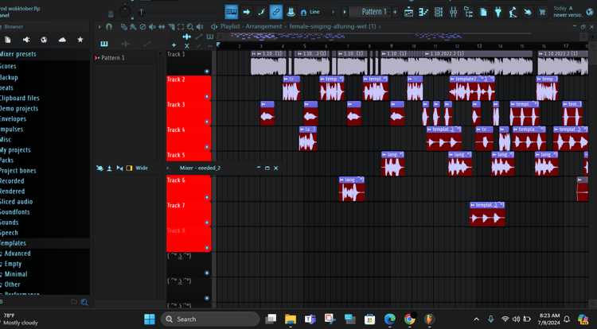This screenshot has height=329, width=597.
Task: Select the playlist paperclip tool
Action: tap(123, 26)
